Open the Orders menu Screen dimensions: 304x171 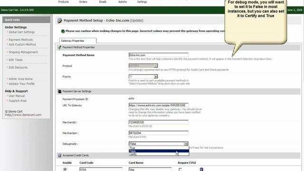pyautogui.click(x=83, y=2)
